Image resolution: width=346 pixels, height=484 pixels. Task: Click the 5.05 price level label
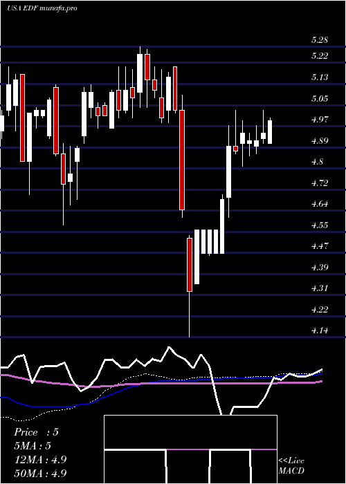(x=320, y=98)
